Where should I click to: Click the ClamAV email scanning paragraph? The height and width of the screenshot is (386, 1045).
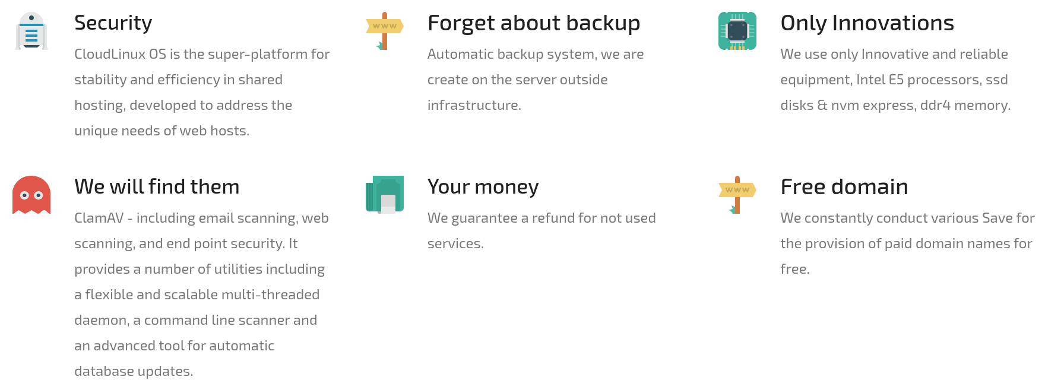pyautogui.click(x=201, y=295)
